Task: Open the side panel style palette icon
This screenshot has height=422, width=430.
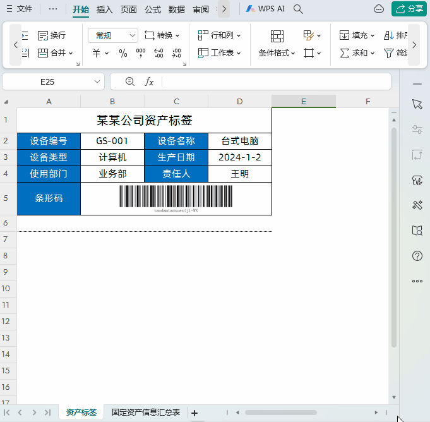Action: tap(417, 180)
